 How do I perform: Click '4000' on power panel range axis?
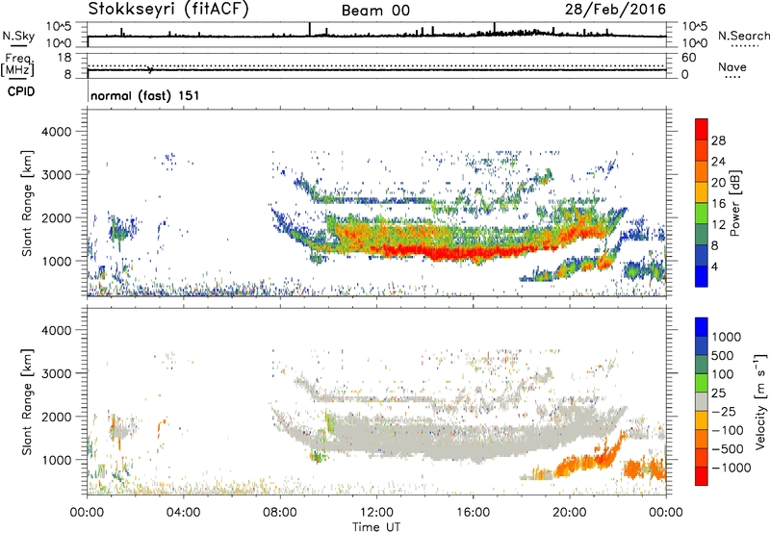[x=57, y=132]
